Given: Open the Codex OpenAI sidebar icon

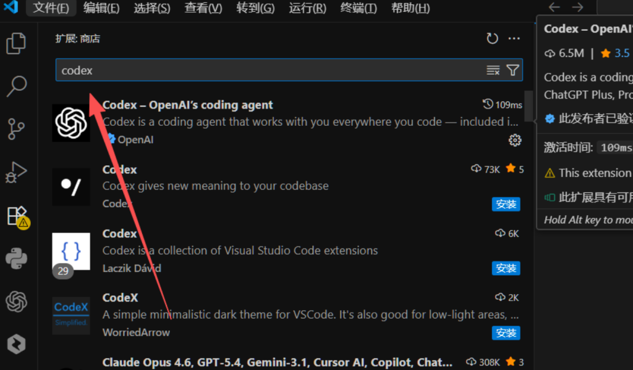Looking at the screenshot, I should (x=17, y=302).
